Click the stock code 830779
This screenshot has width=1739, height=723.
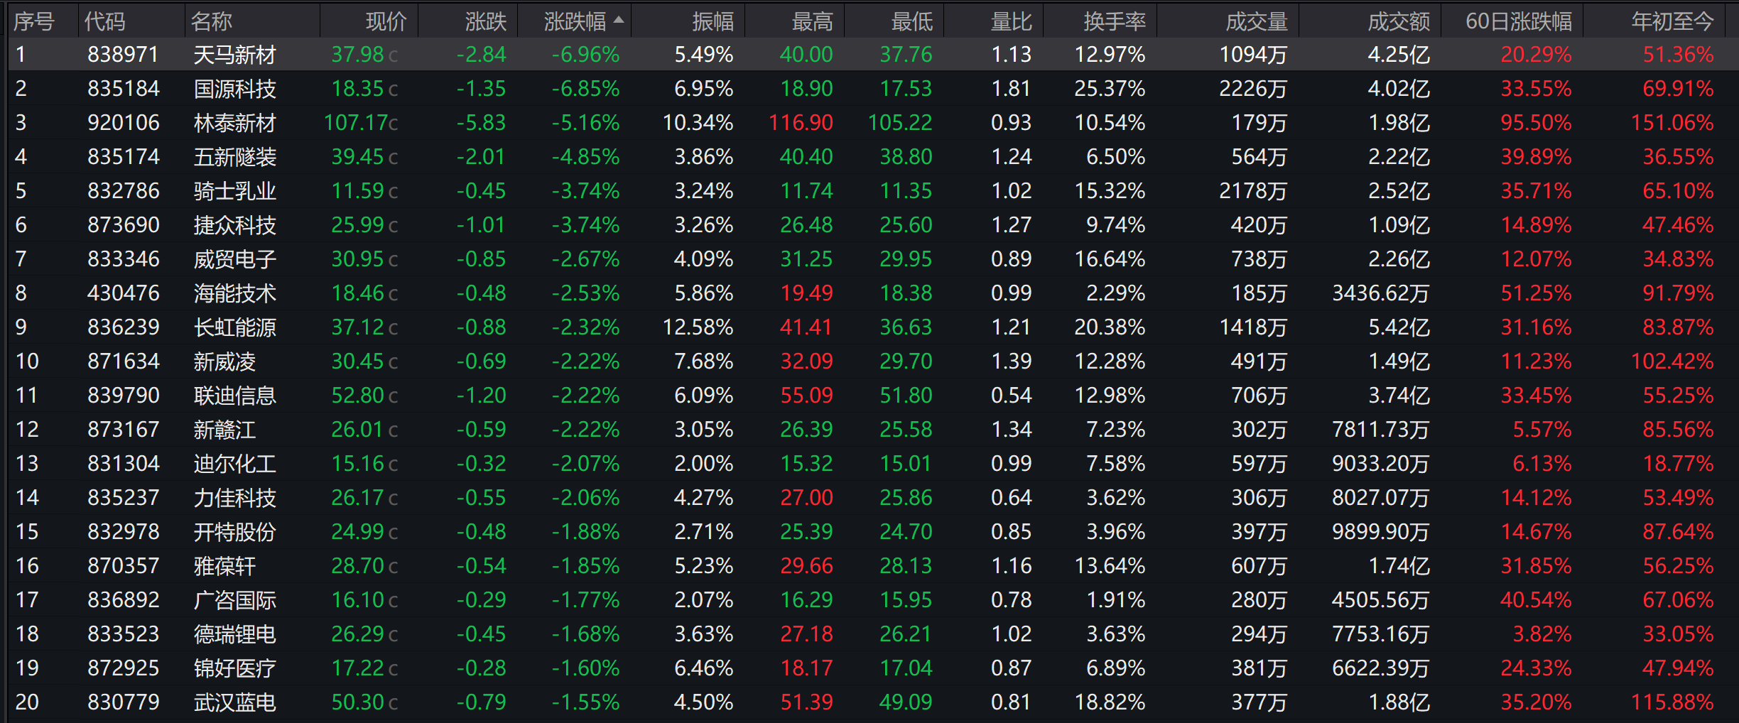pyautogui.click(x=123, y=702)
